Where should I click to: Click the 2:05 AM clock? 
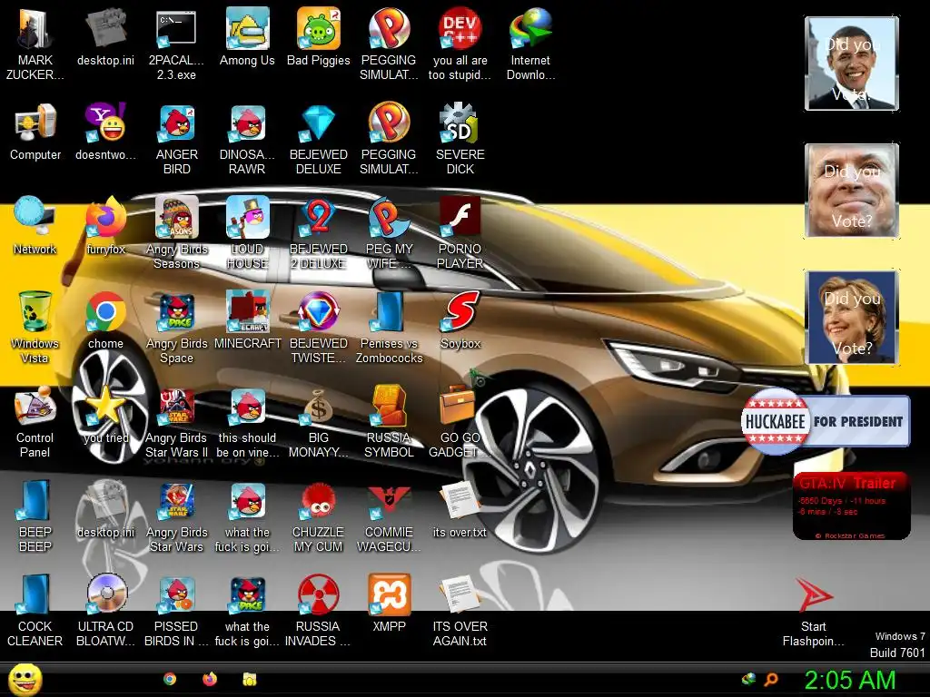(850, 680)
